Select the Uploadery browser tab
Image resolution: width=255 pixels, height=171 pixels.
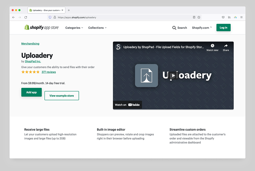[46, 10]
